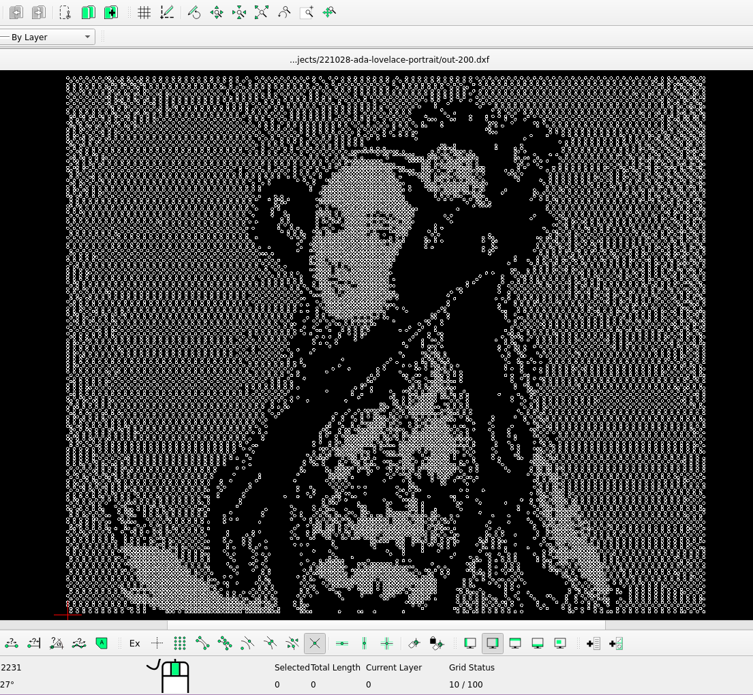Toggle snap to center icon
The image size is (753, 695).
[x=247, y=644]
